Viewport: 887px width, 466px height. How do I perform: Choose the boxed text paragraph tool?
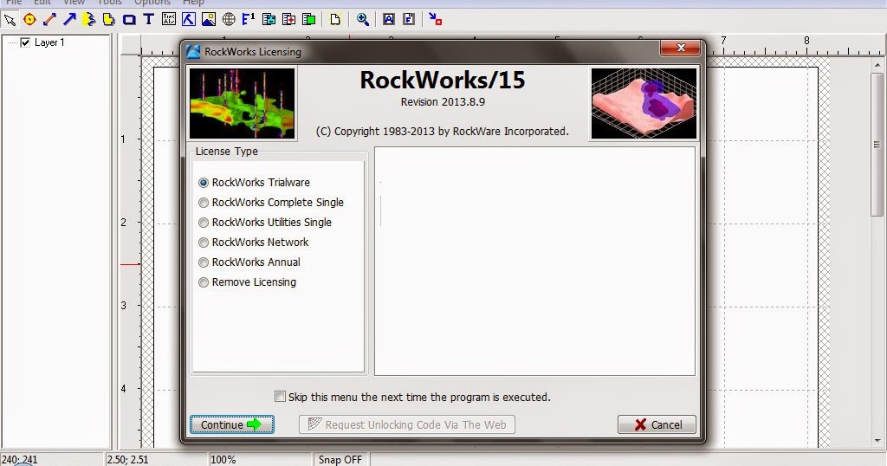coord(169,20)
